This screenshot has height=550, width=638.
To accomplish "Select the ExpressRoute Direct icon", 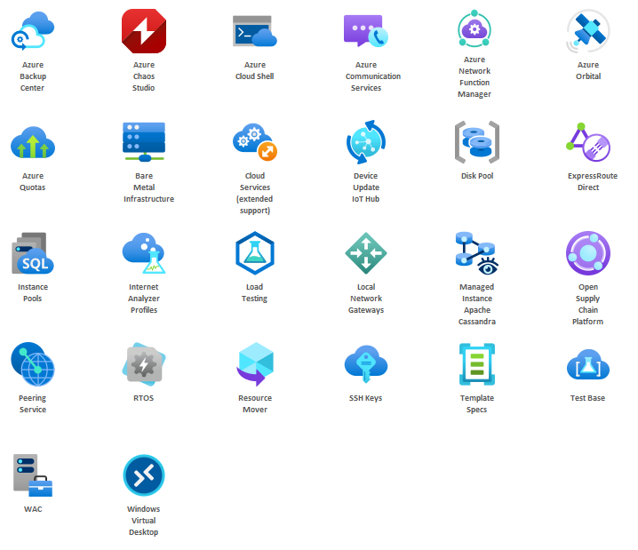I will [x=587, y=141].
